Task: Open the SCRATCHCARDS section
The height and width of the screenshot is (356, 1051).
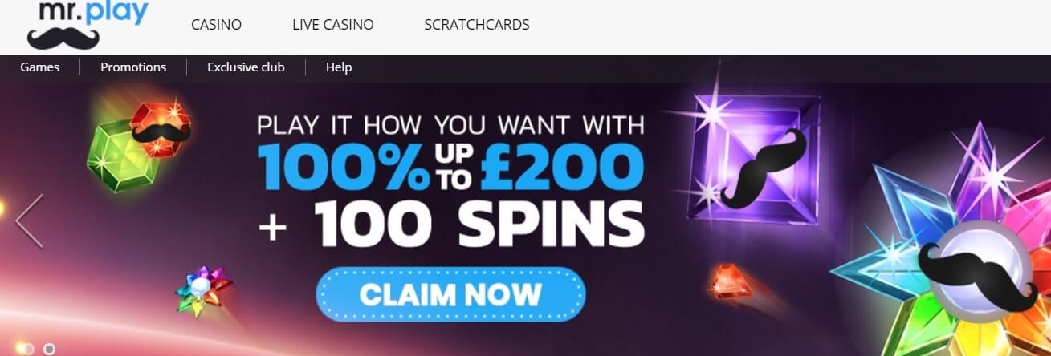Action: point(476,25)
